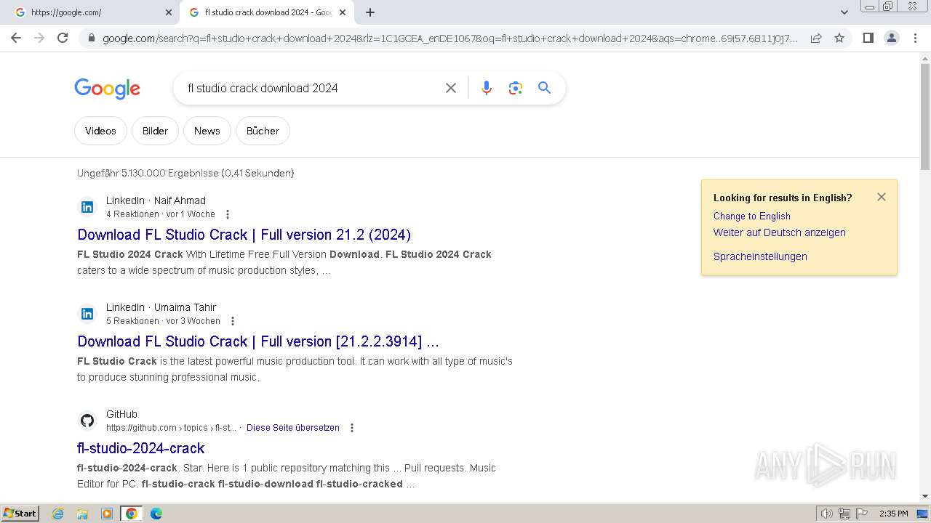This screenshot has height=523, width=931.
Task: Select the fl studio crack download 2024 tab
Action: pyautogui.click(x=267, y=12)
